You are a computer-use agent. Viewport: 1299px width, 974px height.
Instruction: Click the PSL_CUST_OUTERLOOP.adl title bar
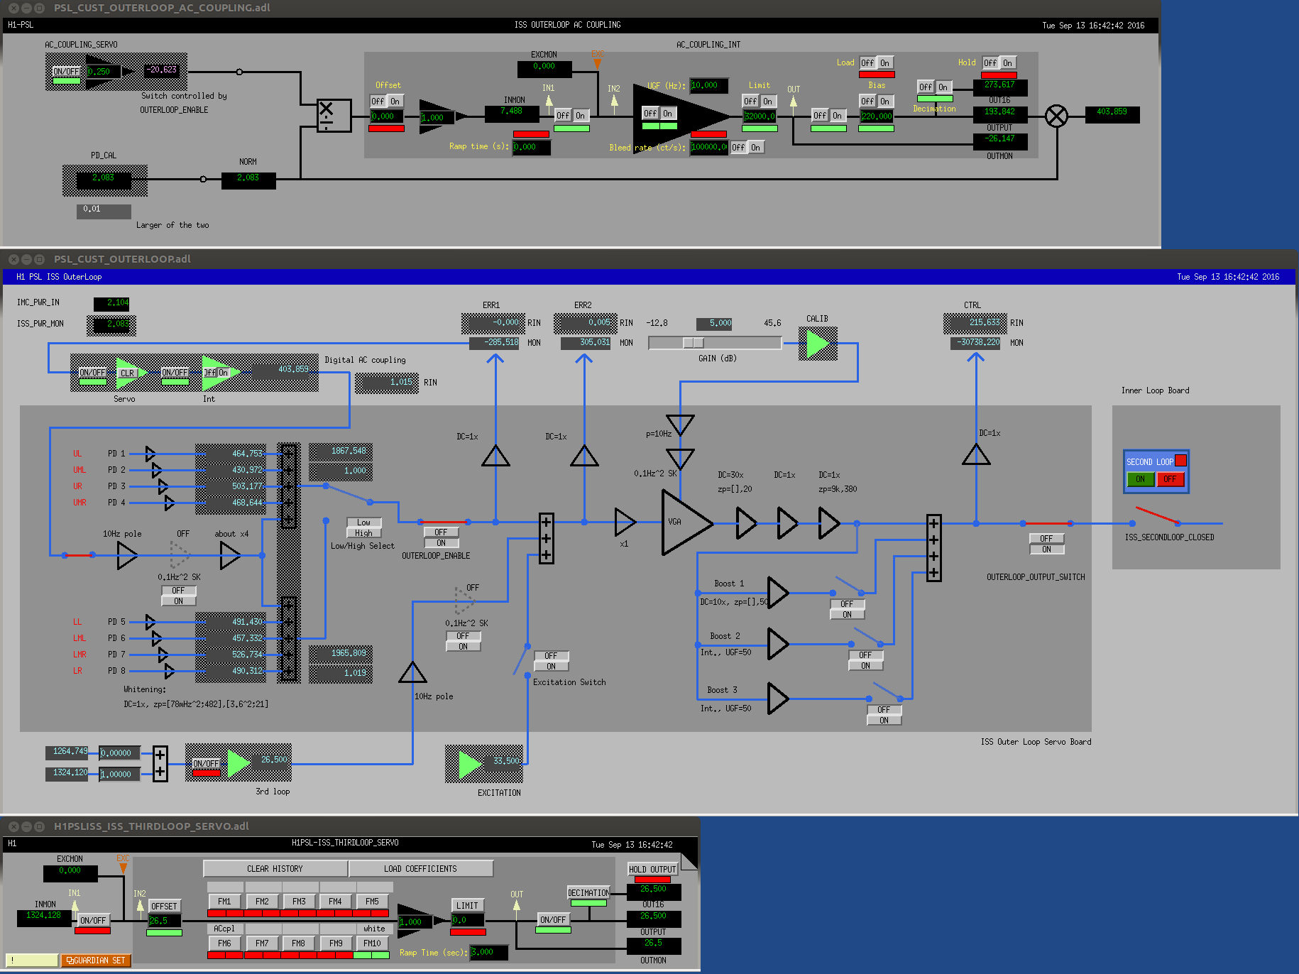649,259
